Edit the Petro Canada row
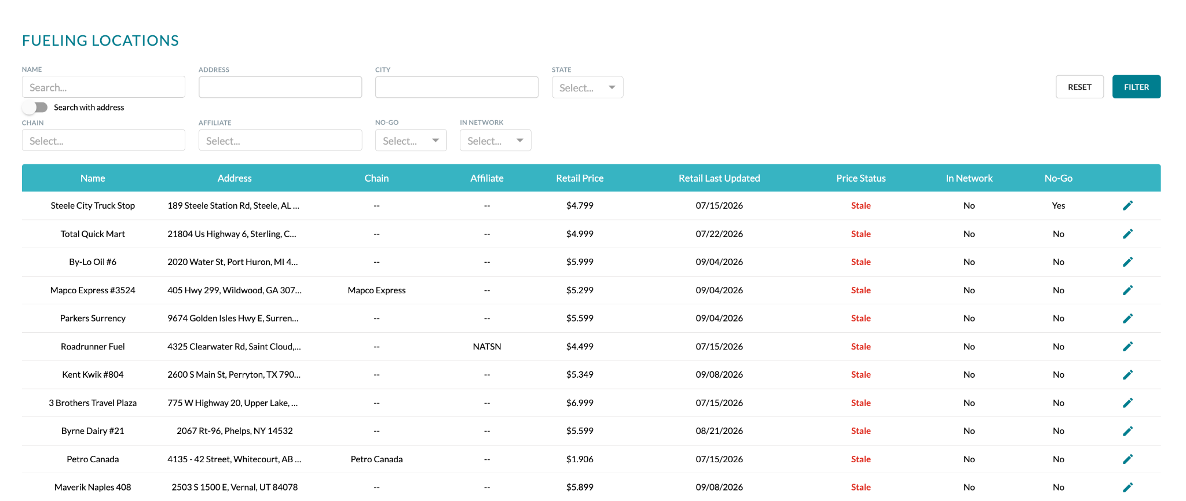Image resolution: width=1186 pixels, height=501 pixels. [x=1128, y=459]
